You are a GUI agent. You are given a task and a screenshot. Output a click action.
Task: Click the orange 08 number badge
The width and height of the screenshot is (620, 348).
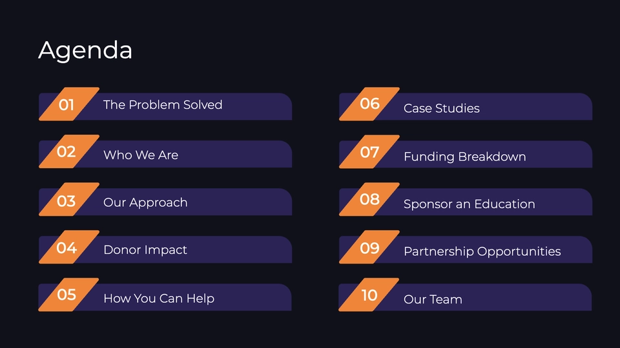click(x=369, y=199)
